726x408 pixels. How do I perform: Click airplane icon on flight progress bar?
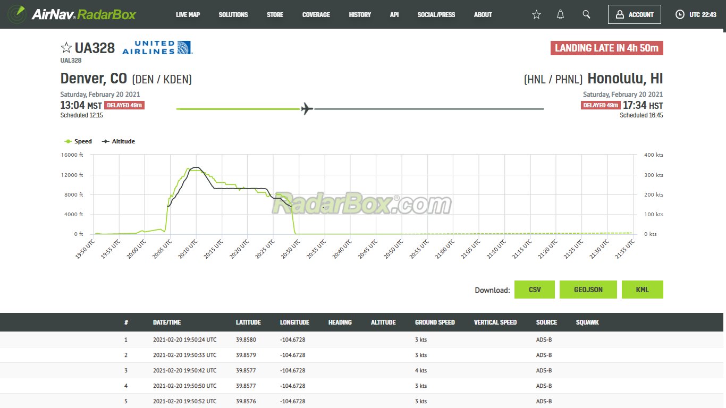pos(307,108)
